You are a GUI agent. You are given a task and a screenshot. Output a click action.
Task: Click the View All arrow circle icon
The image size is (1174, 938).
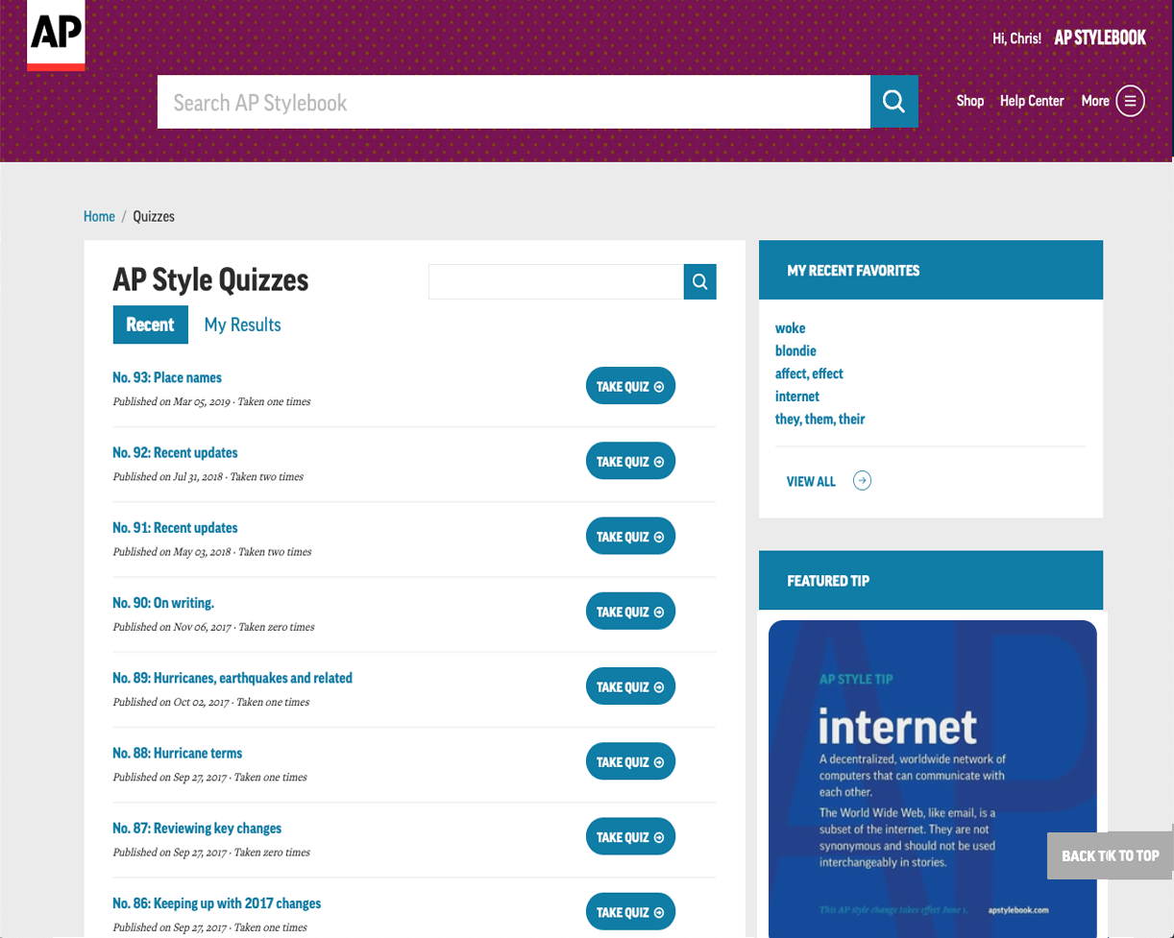tap(863, 481)
